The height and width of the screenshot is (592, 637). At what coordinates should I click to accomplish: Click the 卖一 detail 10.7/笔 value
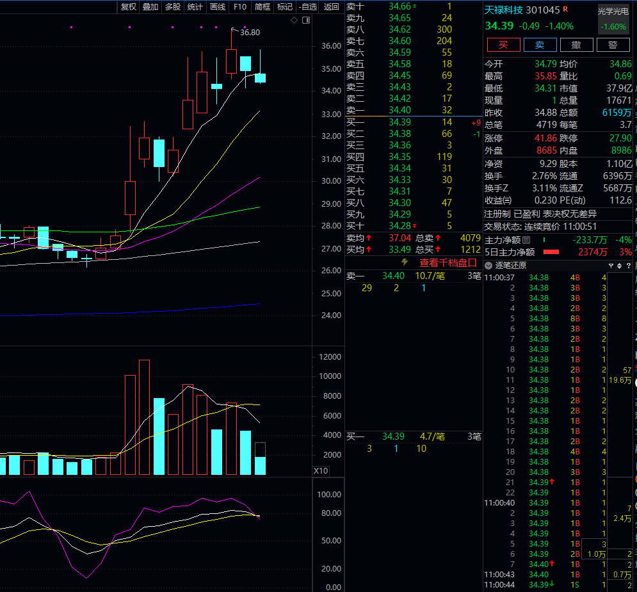[x=430, y=276]
